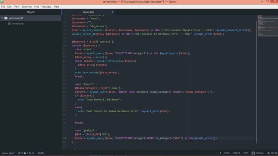The height and width of the screenshot is (156, 278).
Task: Click the "Maaf Insert Ke Dalam Database Error" line
Action: [x=124, y=111]
